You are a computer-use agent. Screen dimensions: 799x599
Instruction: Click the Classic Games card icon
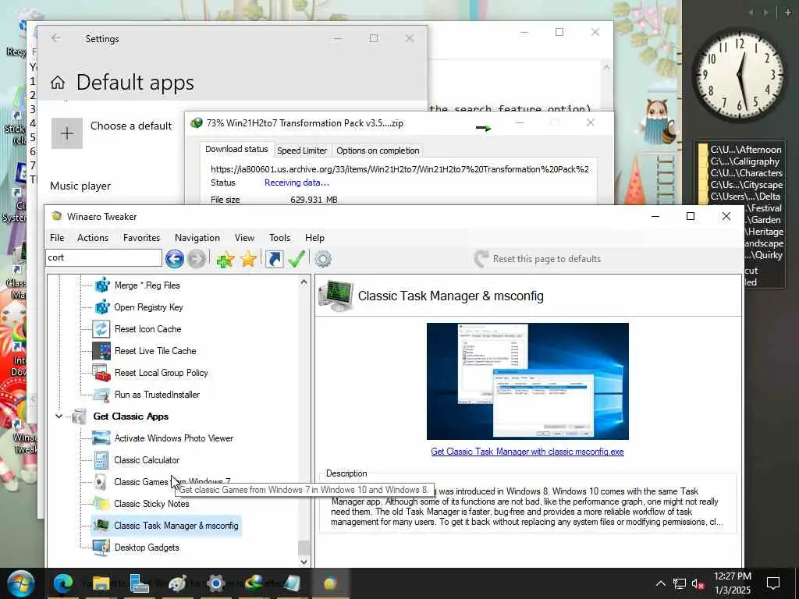coord(101,482)
